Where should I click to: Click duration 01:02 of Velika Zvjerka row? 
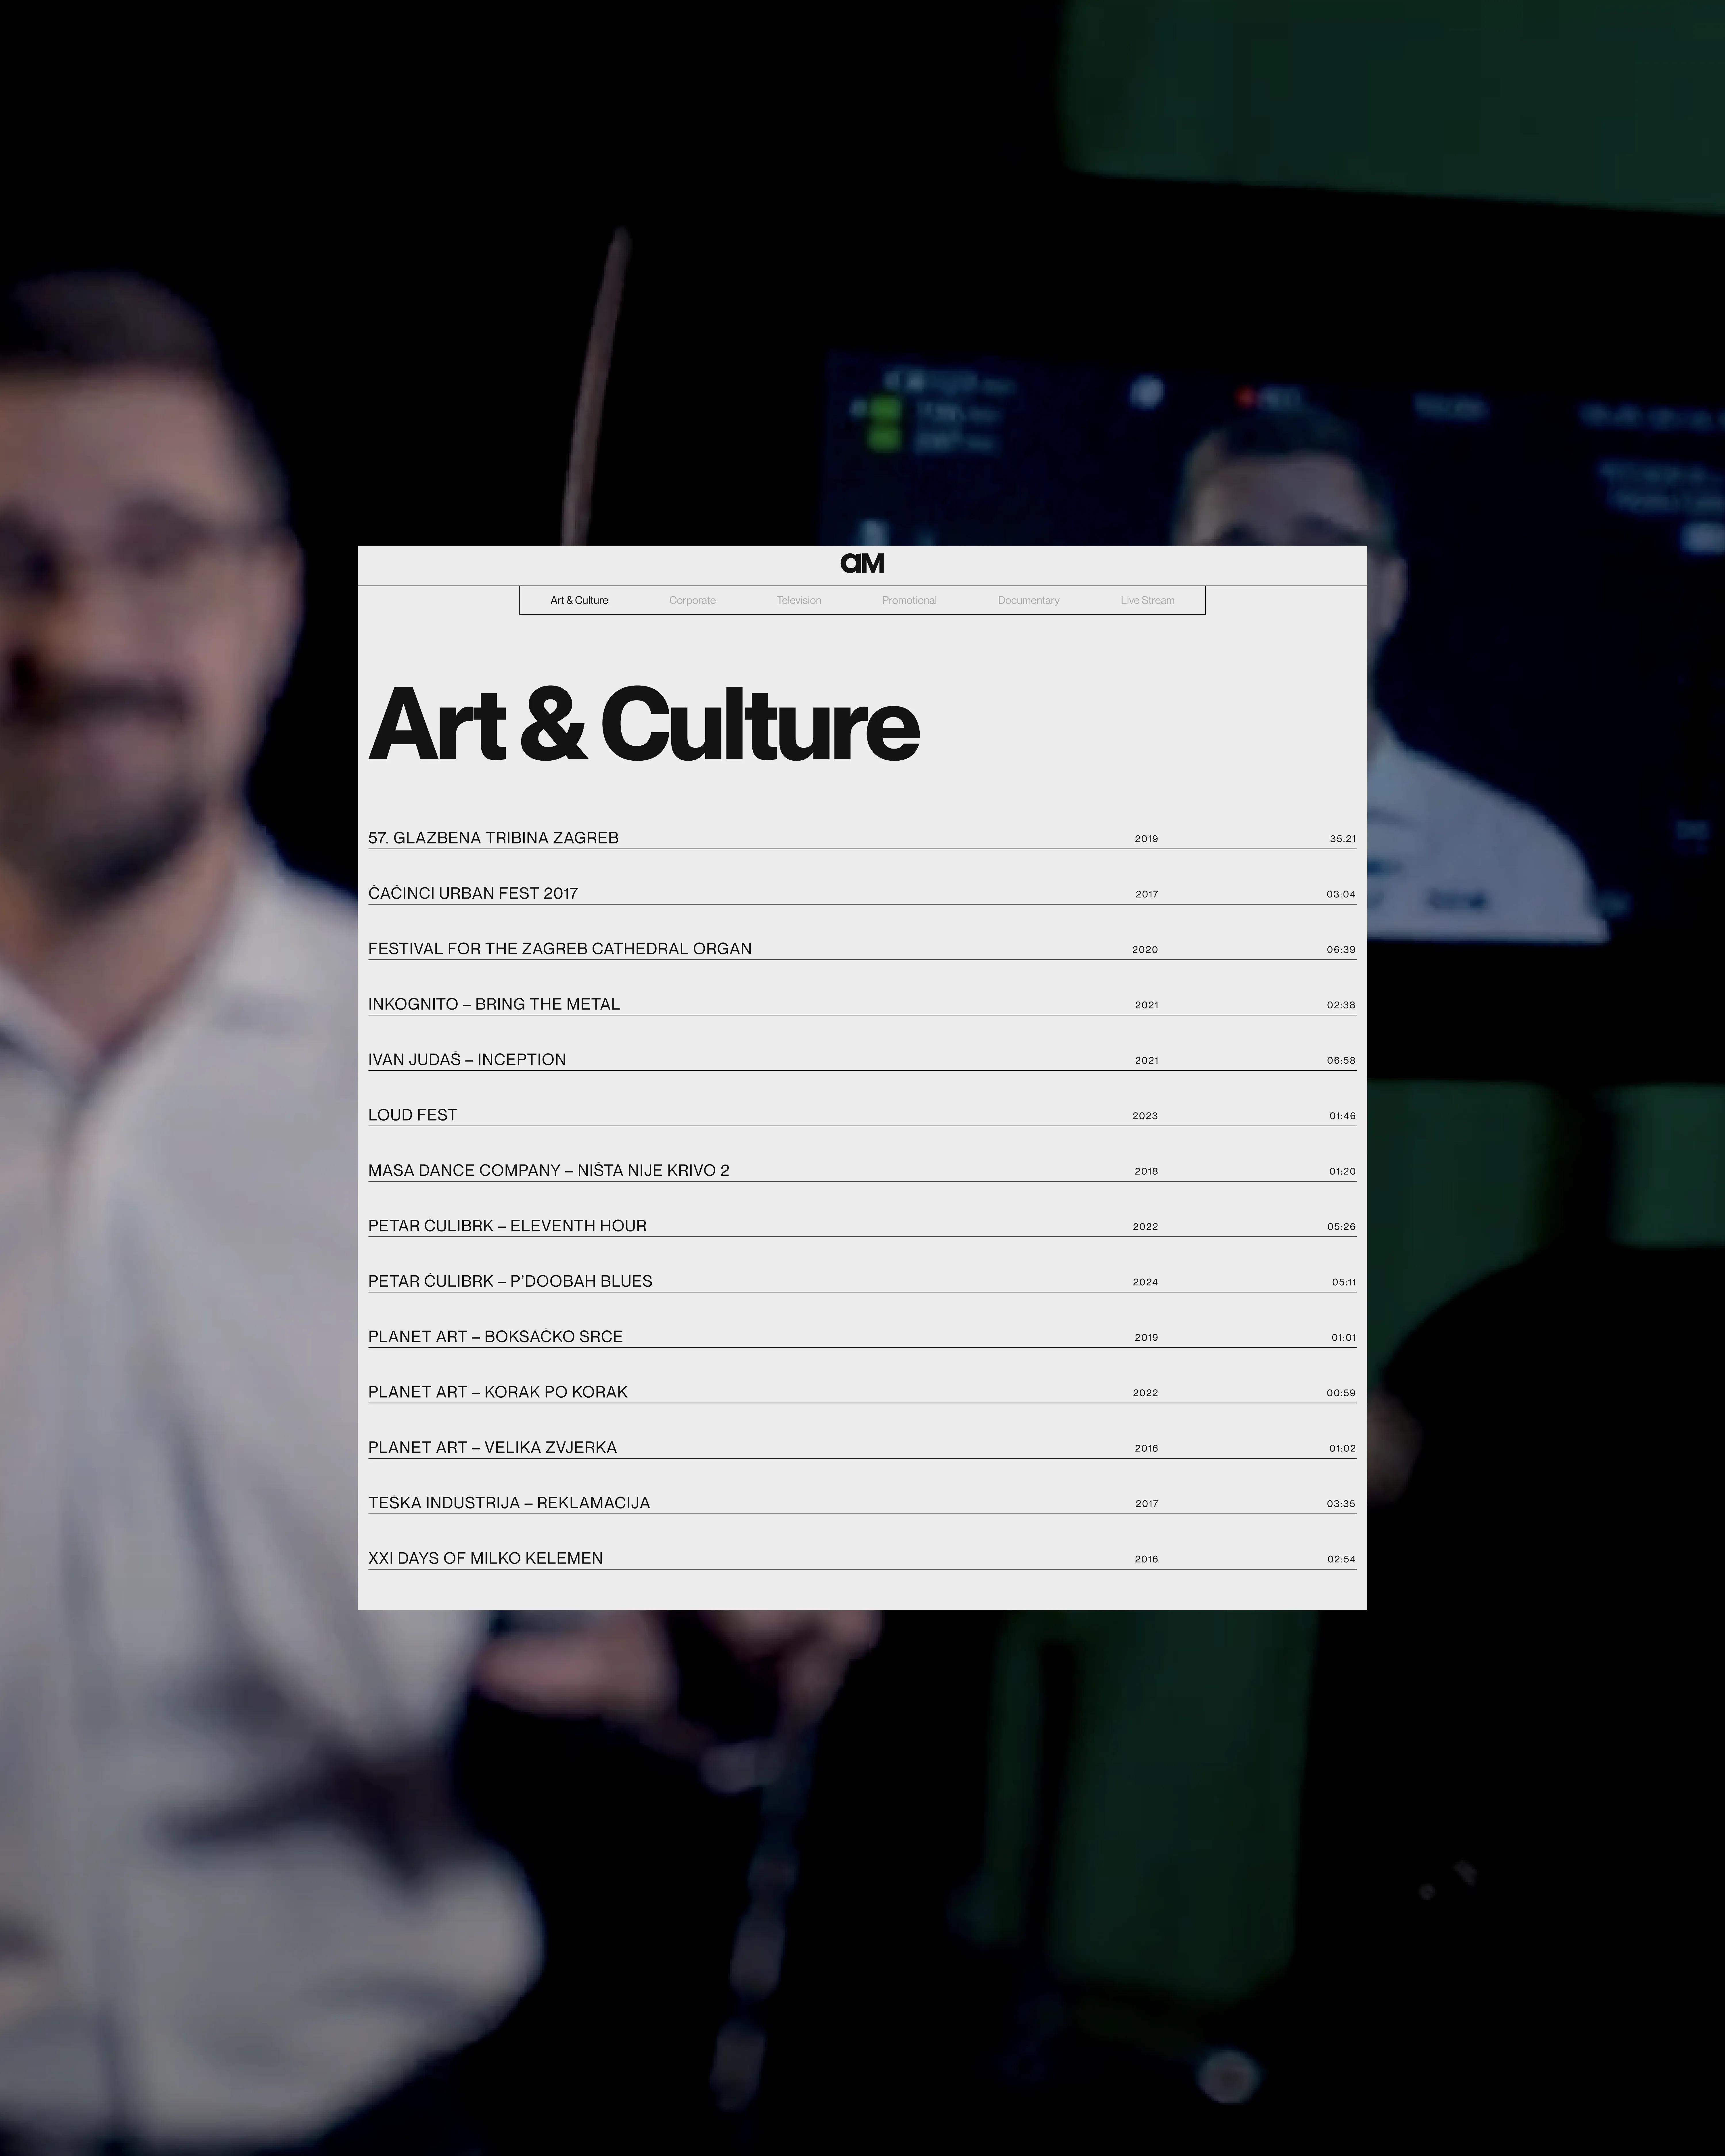[1342, 1448]
